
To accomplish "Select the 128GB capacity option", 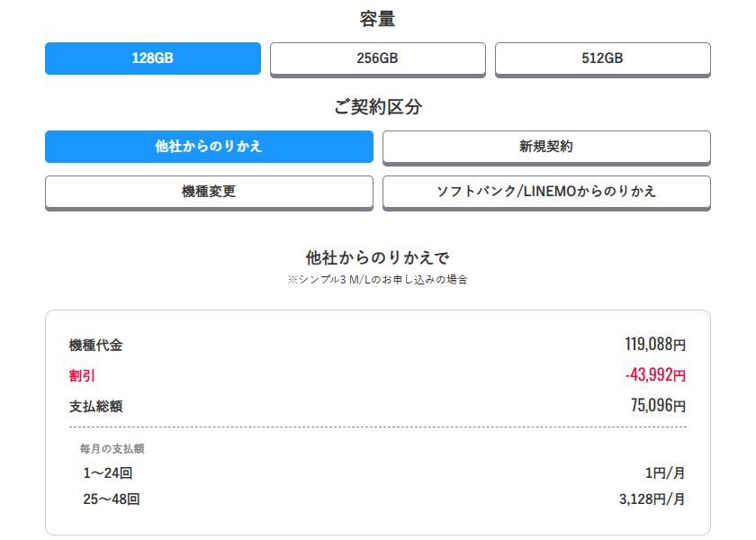I will coord(153,58).
